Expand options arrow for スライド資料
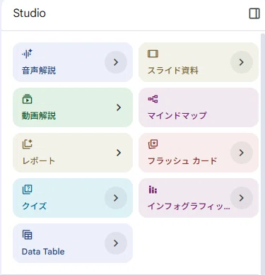This screenshot has height=275, width=265. 242,62
